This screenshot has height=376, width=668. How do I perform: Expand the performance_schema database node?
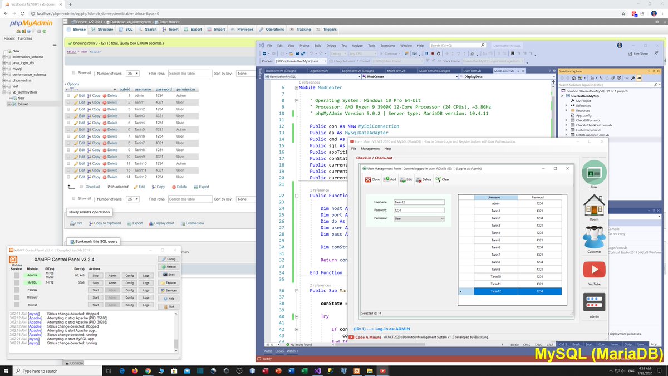(x=5, y=75)
